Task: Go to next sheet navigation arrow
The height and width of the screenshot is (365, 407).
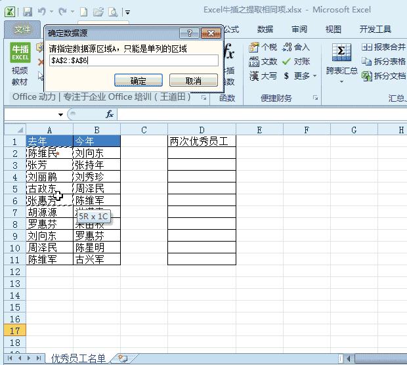Action: click(x=29, y=358)
